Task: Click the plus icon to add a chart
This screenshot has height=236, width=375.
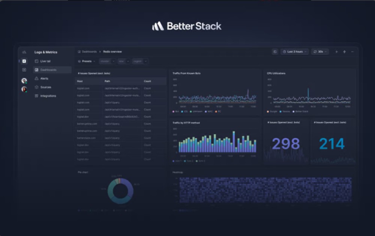Action: 336,52
